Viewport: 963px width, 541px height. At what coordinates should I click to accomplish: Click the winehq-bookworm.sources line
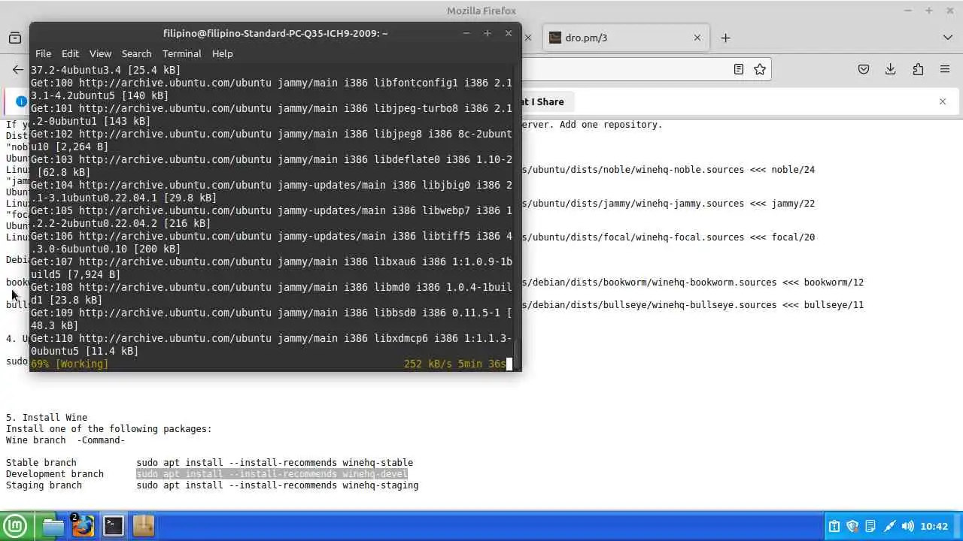click(x=693, y=283)
